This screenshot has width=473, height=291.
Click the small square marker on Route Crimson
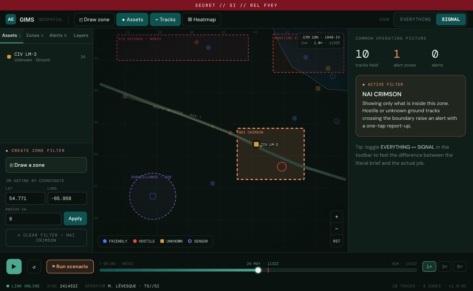click(125, 96)
